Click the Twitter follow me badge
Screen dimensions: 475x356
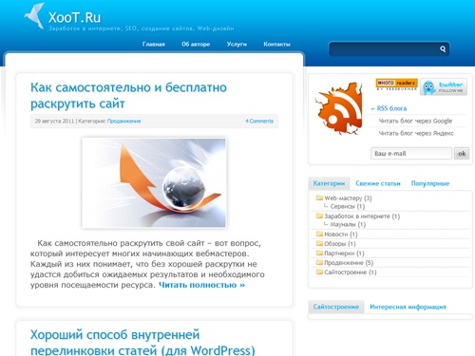(444, 87)
